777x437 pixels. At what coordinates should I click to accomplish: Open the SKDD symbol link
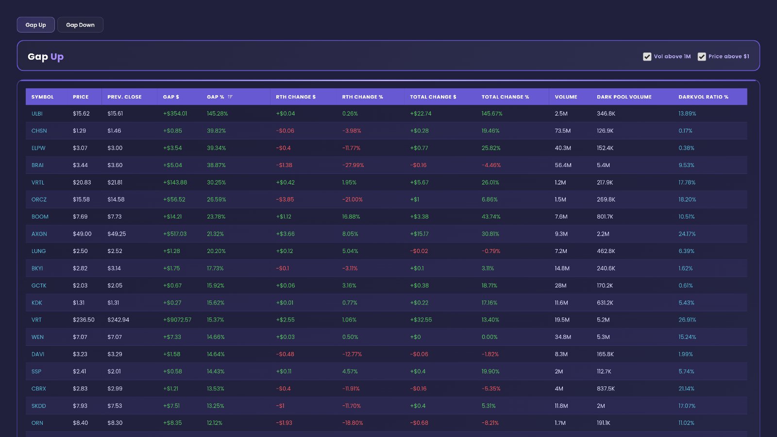[39, 406]
